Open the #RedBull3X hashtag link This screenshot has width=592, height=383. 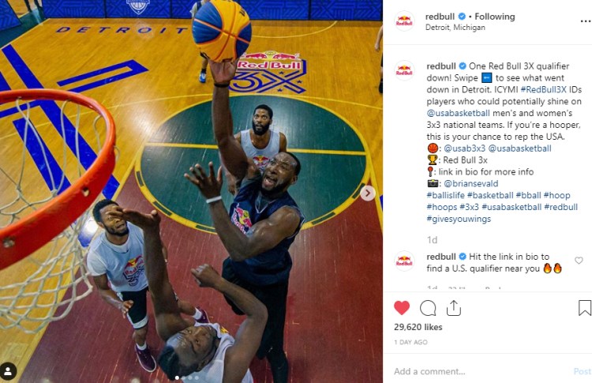click(543, 89)
